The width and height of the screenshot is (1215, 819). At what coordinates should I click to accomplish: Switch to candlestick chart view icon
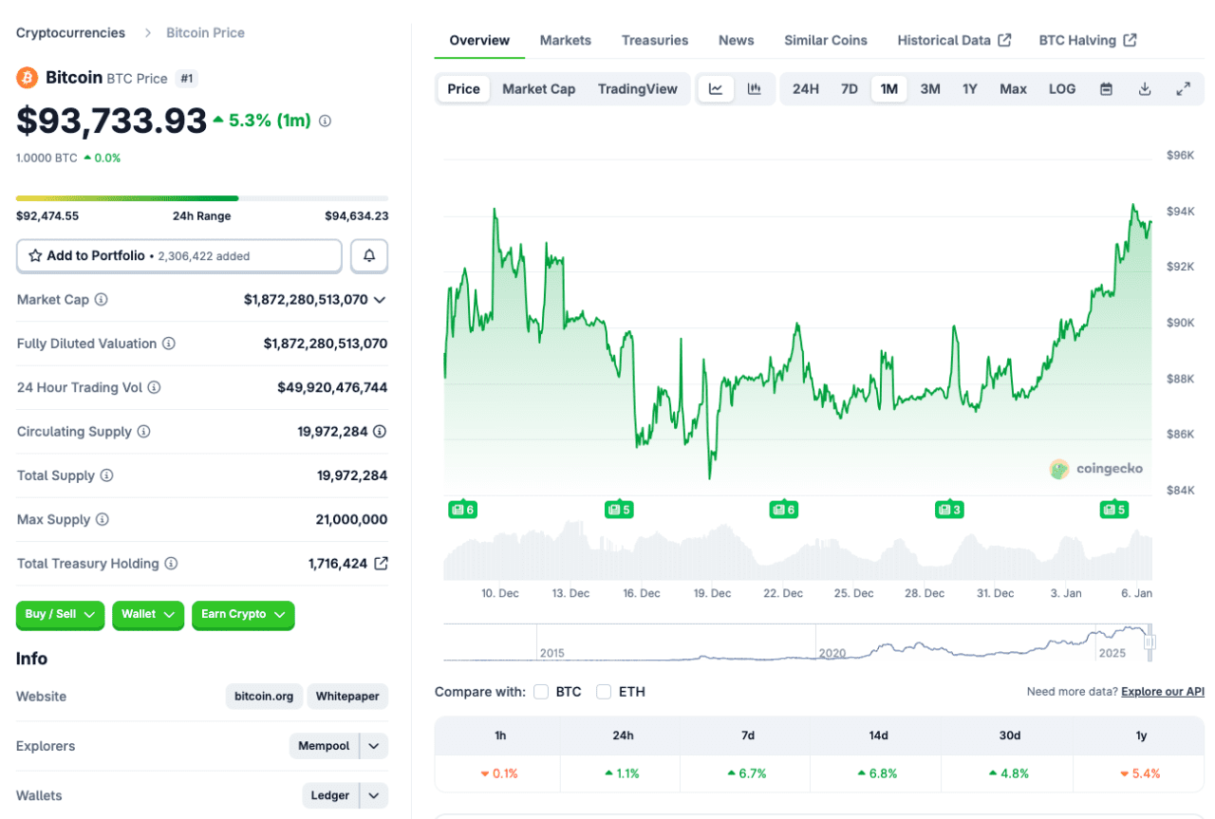tap(755, 89)
